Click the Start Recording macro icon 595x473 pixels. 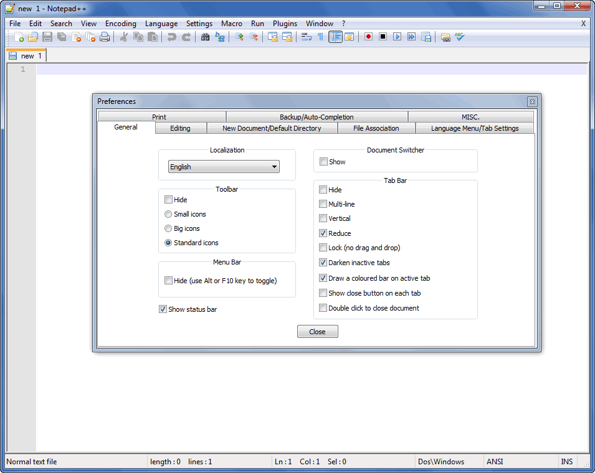369,37
